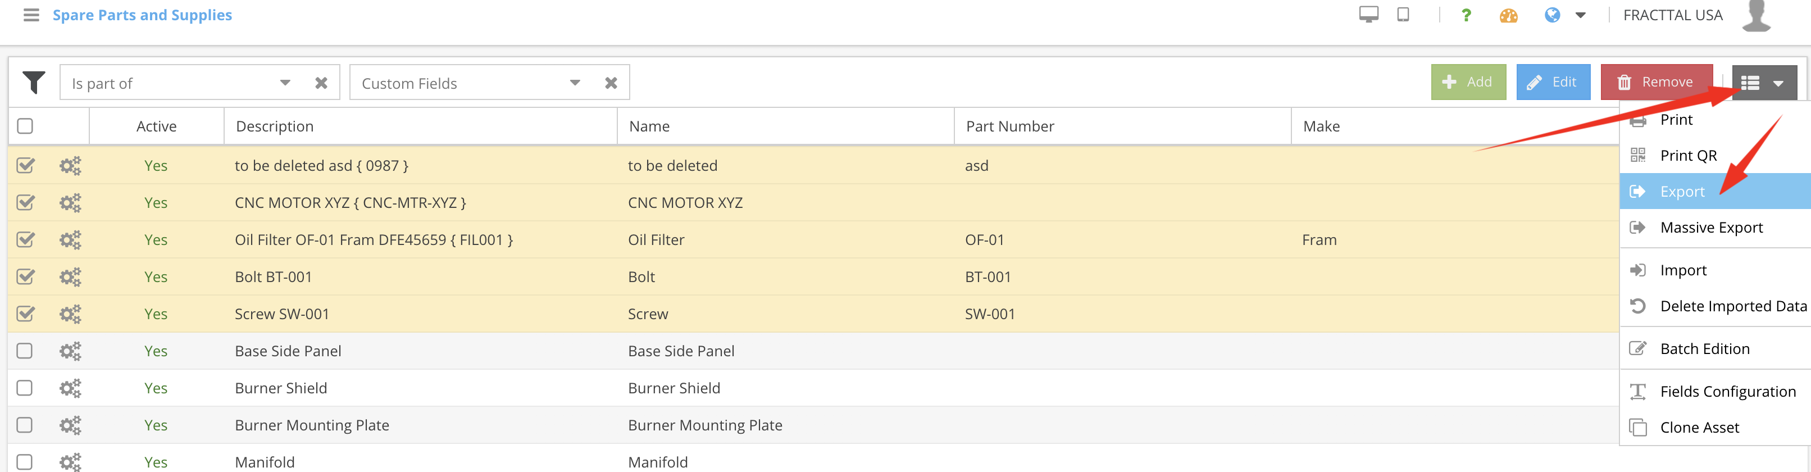Expand the 'Is part of' dropdown
The image size is (1811, 472).
285,83
